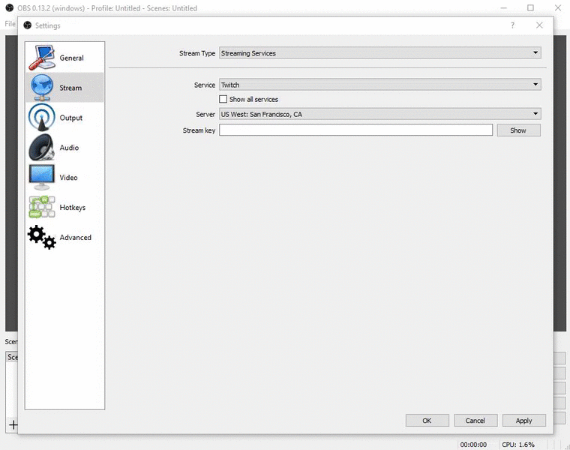Reveal the stream key with Show button
Image resolution: width=570 pixels, height=450 pixels.
[x=518, y=130]
